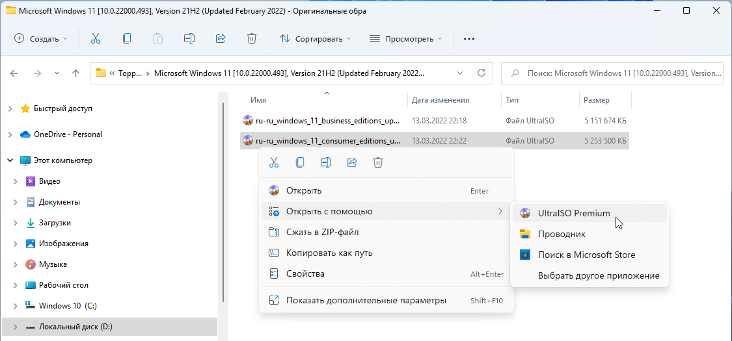Open Windows 10 (C:) drive
The height and width of the screenshot is (341, 732).
pos(68,306)
